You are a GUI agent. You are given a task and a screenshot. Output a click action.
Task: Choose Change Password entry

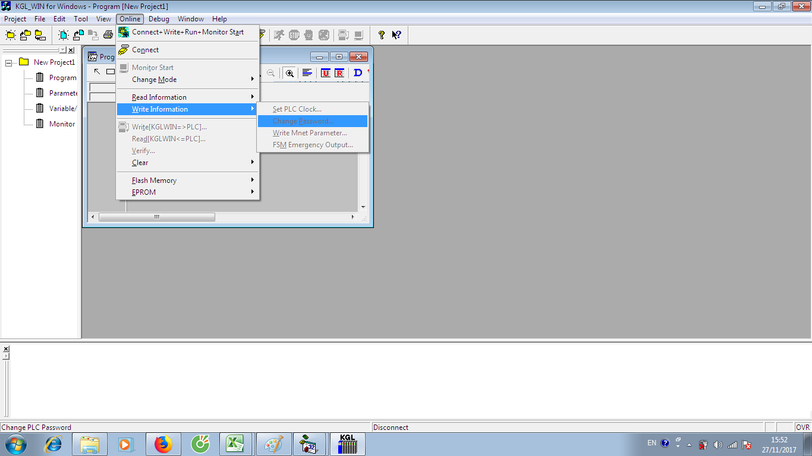point(313,121)
